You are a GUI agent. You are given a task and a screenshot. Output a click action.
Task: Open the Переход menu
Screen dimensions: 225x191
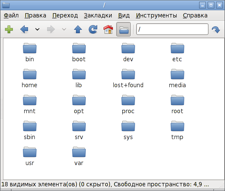click(65, 15)
